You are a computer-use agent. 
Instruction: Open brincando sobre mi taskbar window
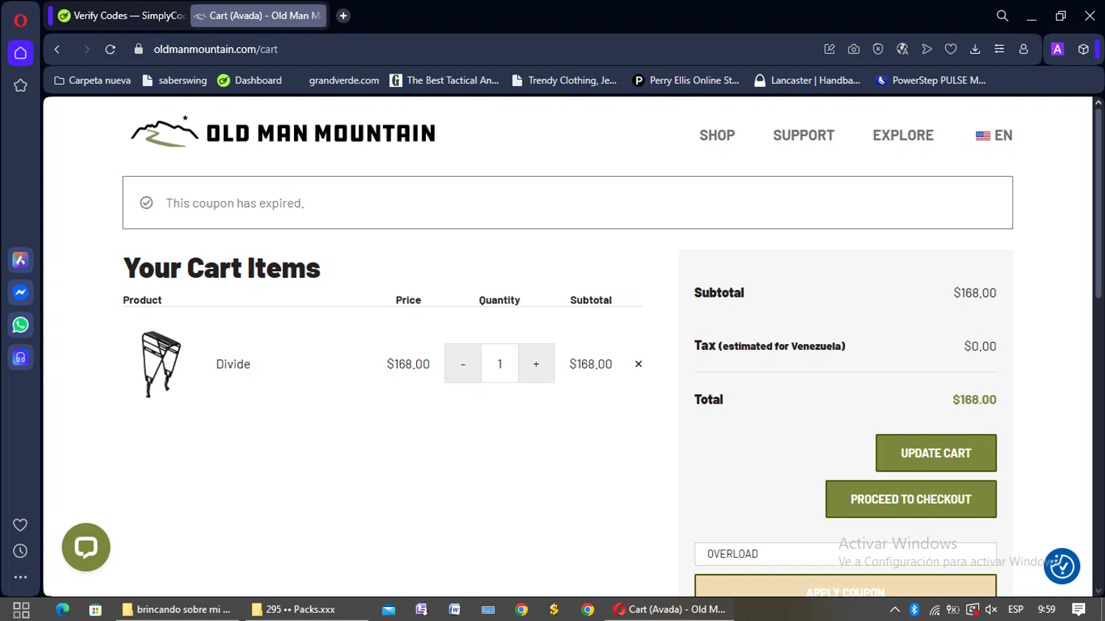tap(177, 609)
